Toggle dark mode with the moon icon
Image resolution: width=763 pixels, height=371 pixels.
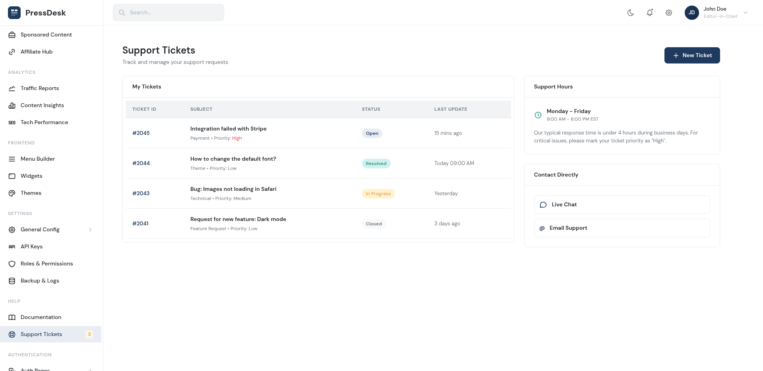coord(630,13)
